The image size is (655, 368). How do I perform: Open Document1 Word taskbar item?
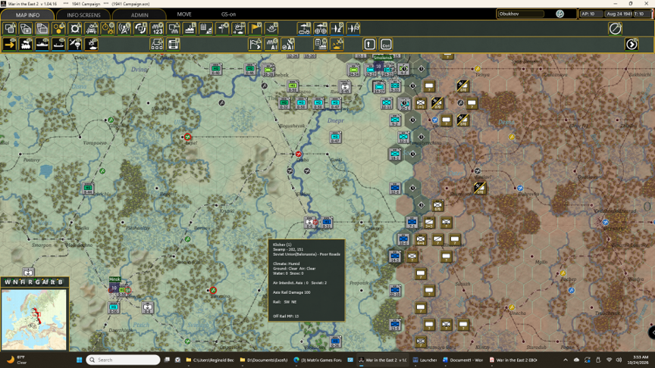point(462,360)
